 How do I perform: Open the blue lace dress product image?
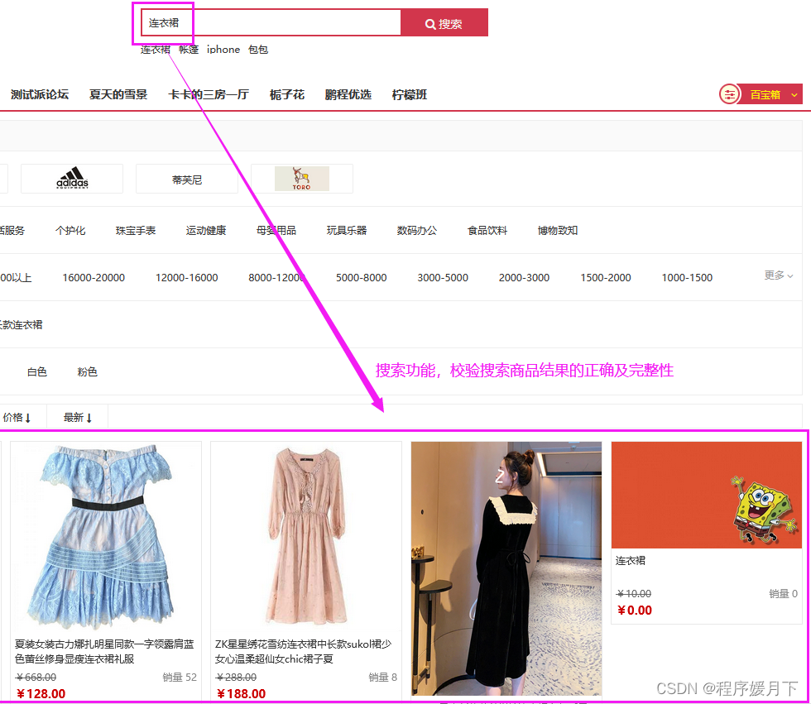106,536
